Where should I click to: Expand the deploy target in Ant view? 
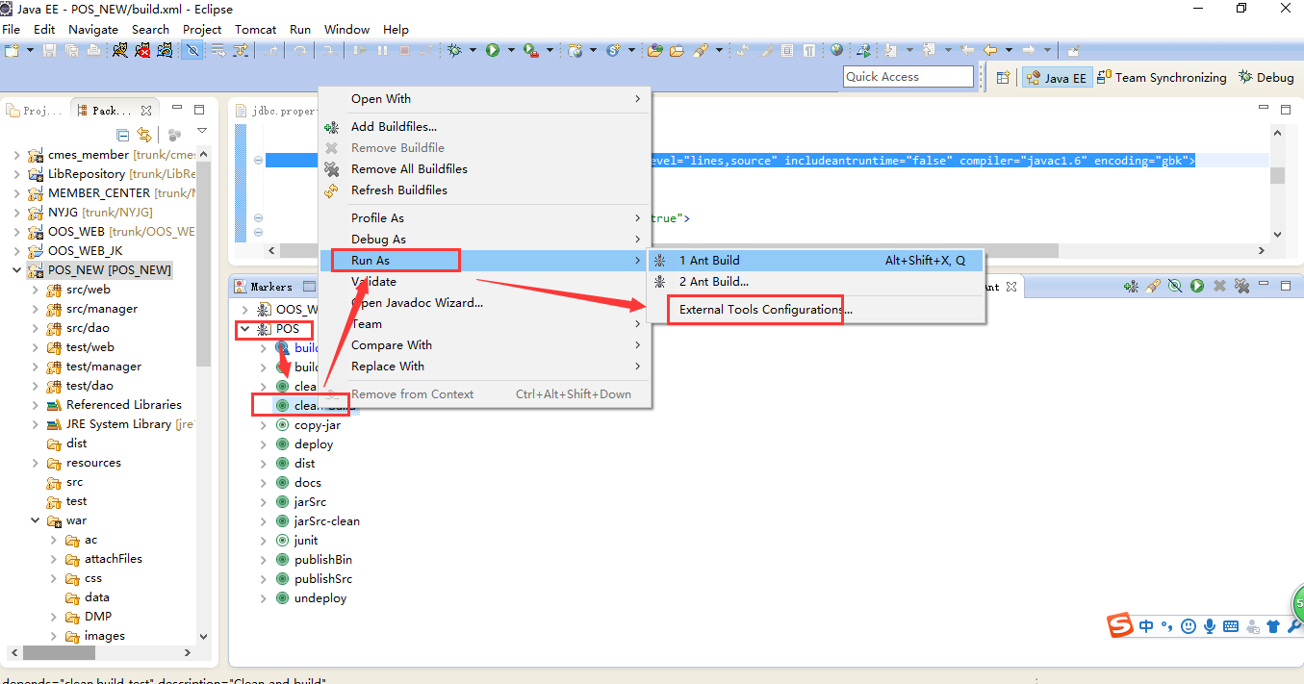point(264,444)
